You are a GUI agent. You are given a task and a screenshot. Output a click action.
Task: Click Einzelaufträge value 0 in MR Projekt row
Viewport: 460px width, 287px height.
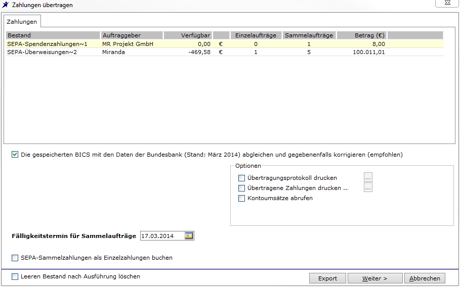pyautogui.click(x=256, y=44)
